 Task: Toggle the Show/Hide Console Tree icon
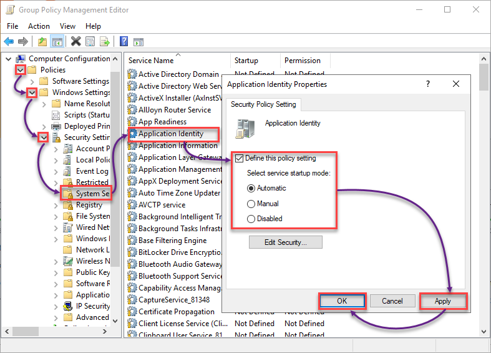point(57,41)
